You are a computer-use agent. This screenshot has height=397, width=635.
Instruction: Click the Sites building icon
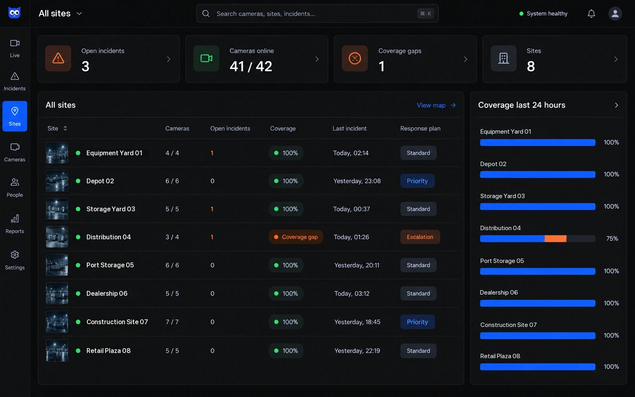tap(503, 58)
